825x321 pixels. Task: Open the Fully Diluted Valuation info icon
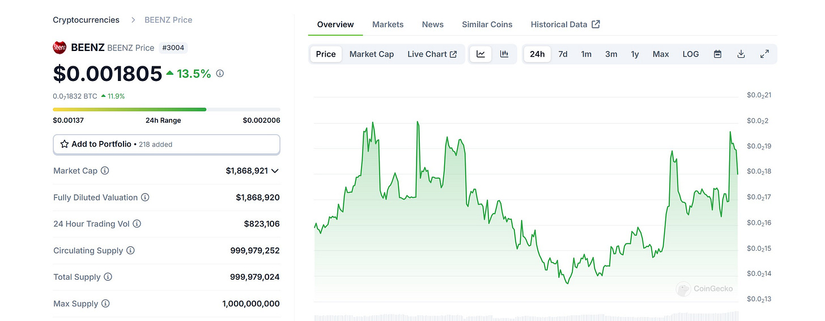145,198
